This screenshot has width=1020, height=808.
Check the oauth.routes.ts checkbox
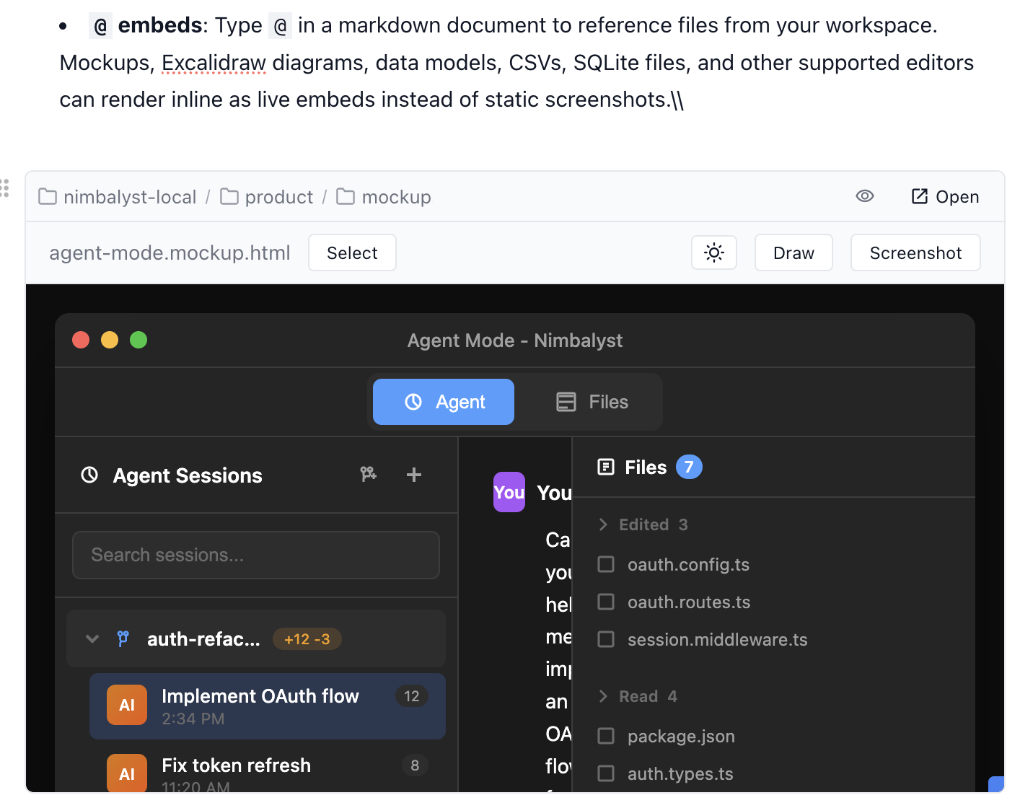tap(606, 602)
